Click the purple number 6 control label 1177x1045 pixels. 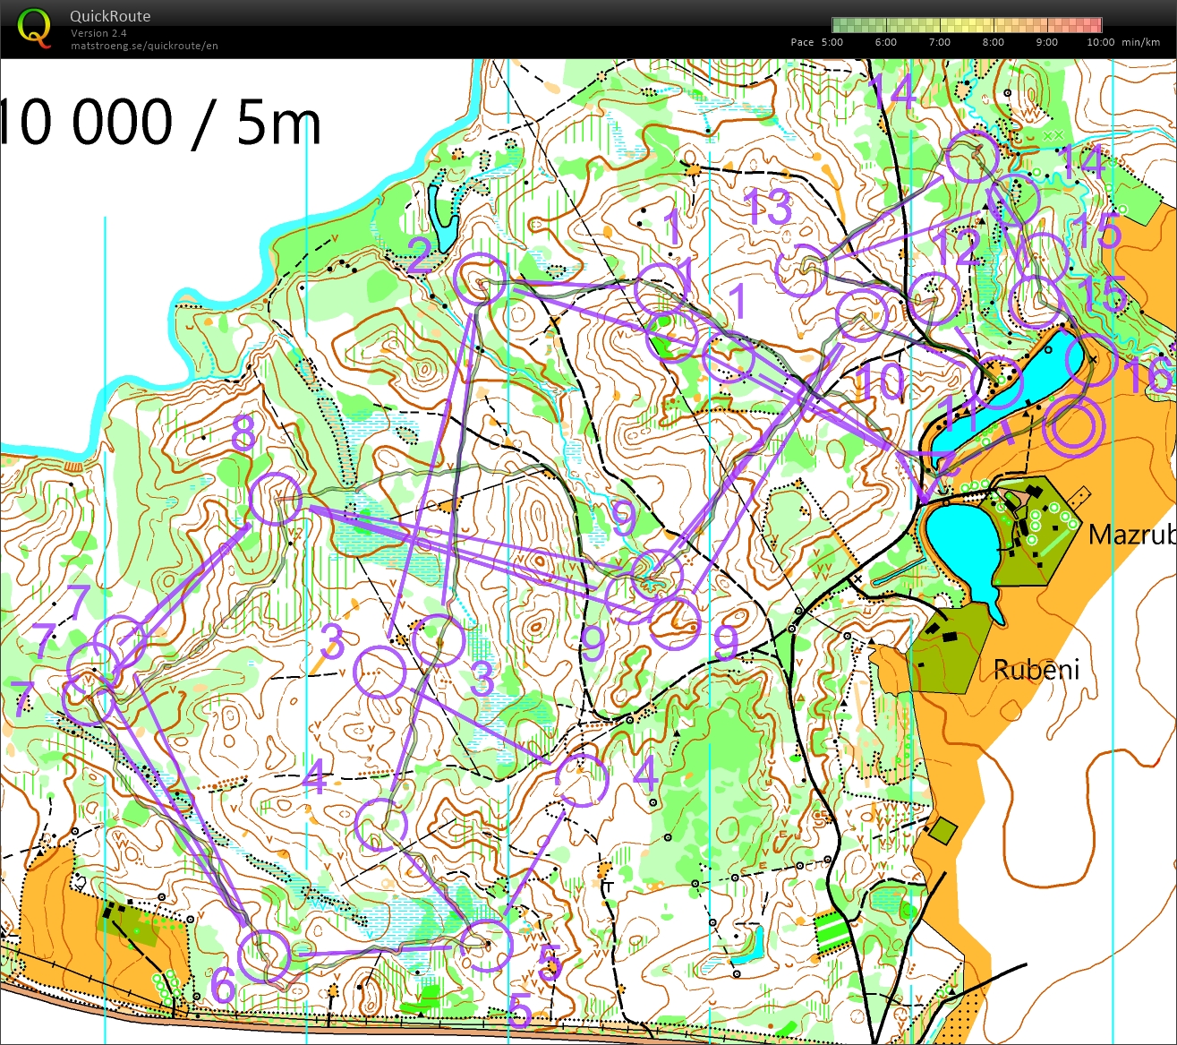point(222,988)
